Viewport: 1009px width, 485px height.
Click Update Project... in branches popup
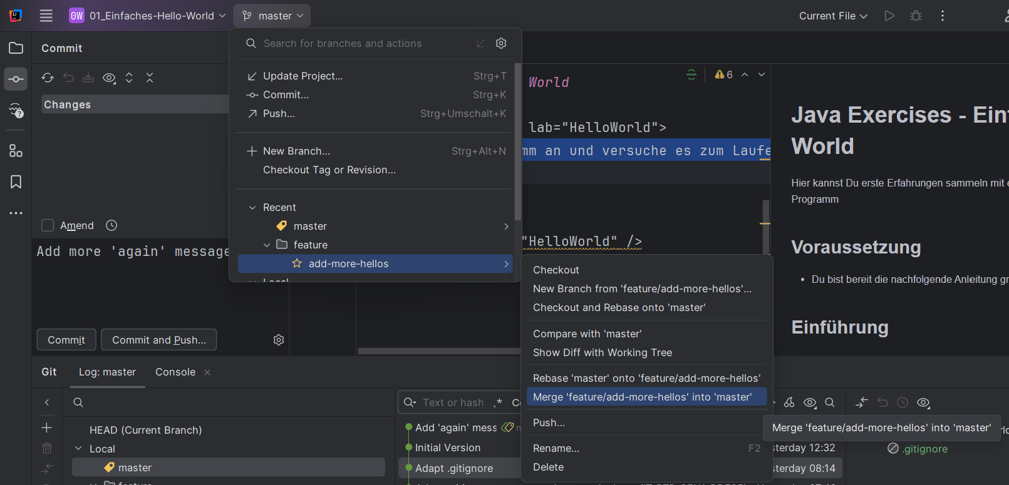pos(376,76)
